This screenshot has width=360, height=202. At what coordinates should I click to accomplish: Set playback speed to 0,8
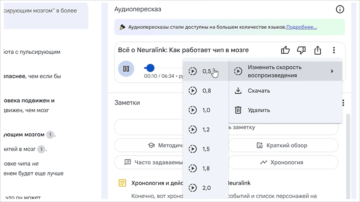206,91
